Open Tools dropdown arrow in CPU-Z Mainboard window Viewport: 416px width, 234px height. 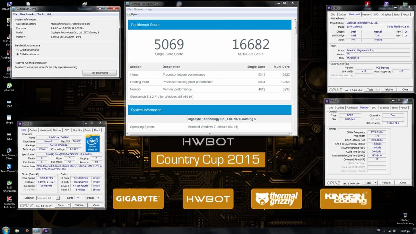point(378,89)
